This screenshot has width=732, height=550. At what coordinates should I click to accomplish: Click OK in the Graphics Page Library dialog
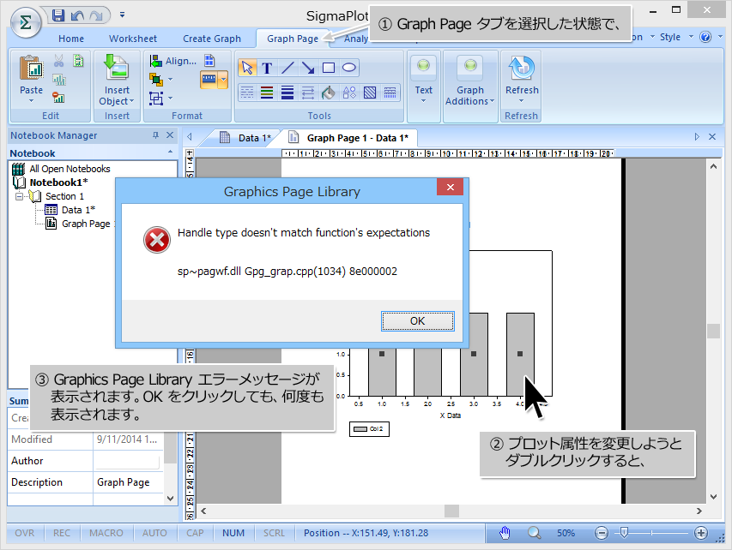(x=417, y=321)
